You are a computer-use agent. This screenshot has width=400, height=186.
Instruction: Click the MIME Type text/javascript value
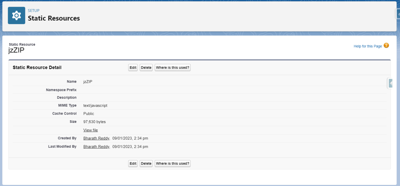point(95,105)
